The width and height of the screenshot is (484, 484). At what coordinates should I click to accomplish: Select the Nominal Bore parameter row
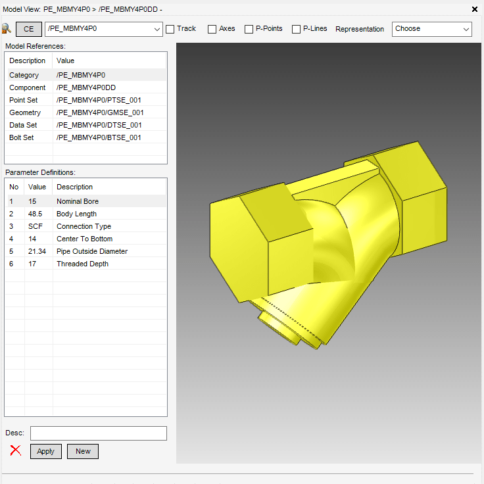87,201
